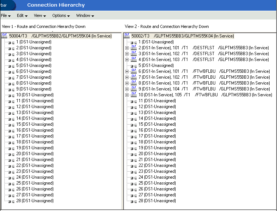Click channel icon for View 2 row 15
The width and height of the screenshot is (277, 211).
134,125
